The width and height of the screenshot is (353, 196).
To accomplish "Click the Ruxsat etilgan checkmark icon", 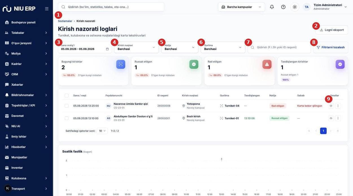I will pyautogui.click(x=194, y=64).
